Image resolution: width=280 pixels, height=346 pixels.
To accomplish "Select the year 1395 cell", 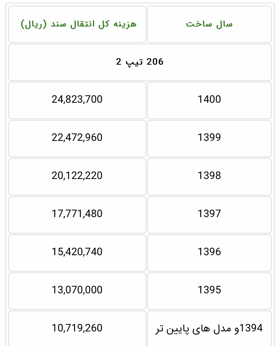I will pos(209,290).
